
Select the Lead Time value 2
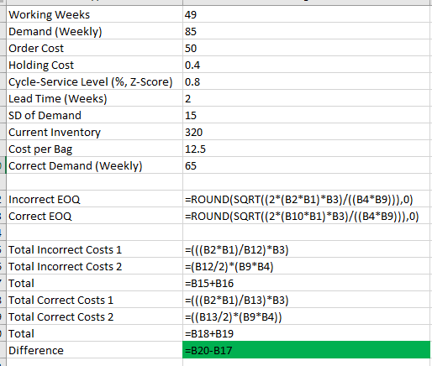click(x=307, y=98)
